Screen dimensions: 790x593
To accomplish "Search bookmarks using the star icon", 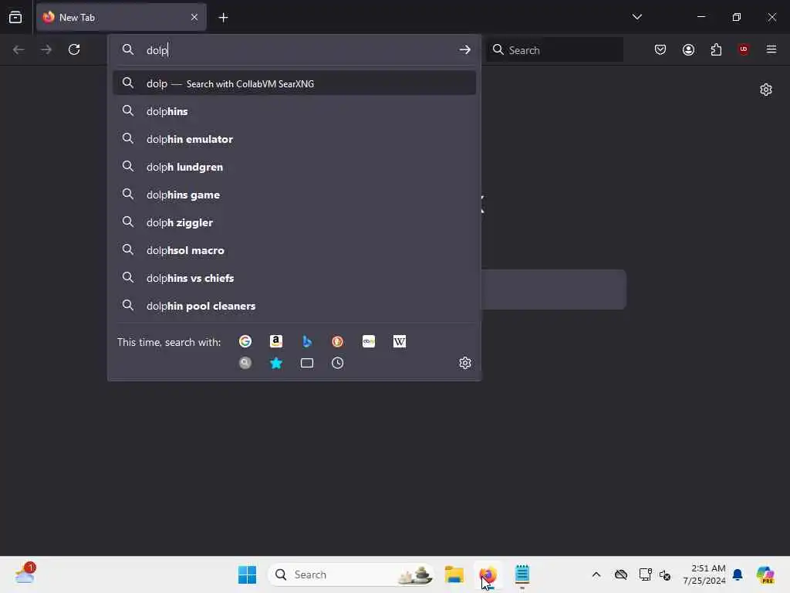I will [276, 363].
